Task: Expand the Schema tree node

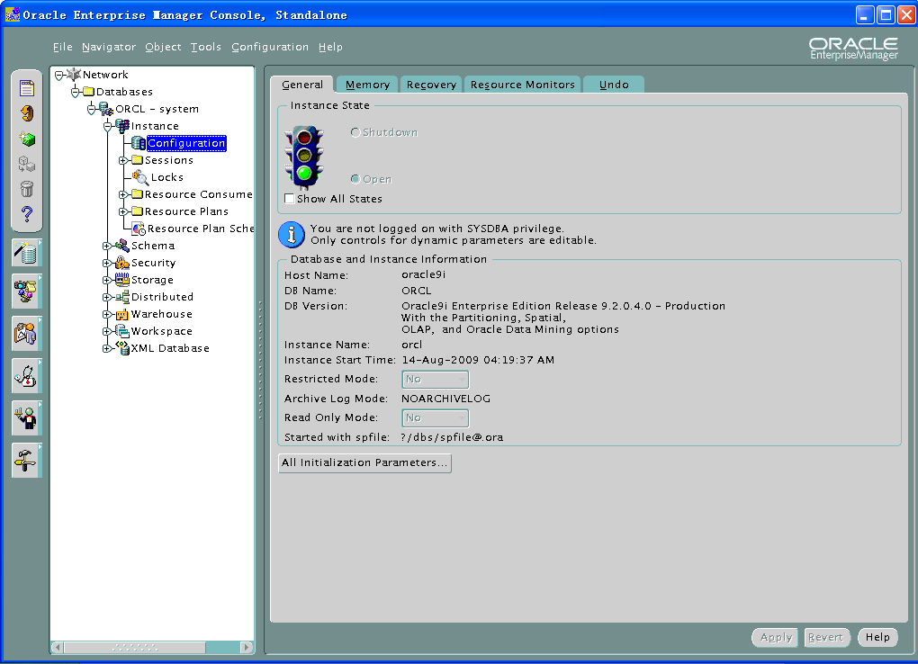Action: click(x=107, y=246)
